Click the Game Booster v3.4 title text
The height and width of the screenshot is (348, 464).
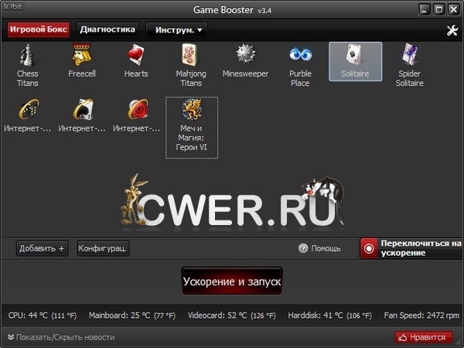tap(232, 10)
